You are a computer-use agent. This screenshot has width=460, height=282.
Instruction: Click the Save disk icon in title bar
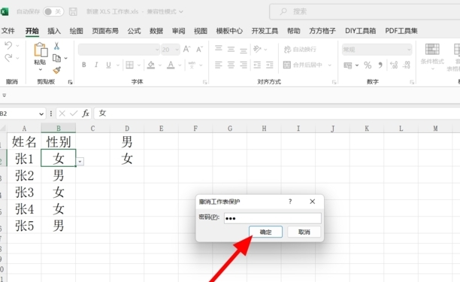click(73, 11)
